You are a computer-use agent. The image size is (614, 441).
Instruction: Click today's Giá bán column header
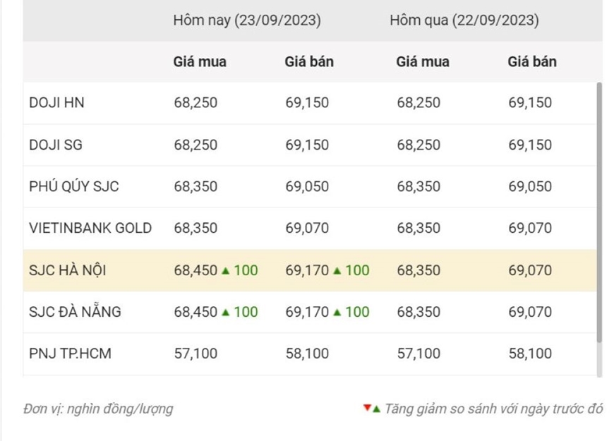[x=309, y=62]
